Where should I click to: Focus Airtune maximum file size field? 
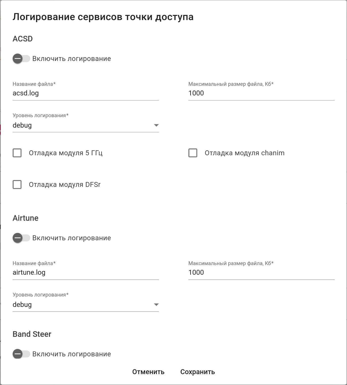261,273
